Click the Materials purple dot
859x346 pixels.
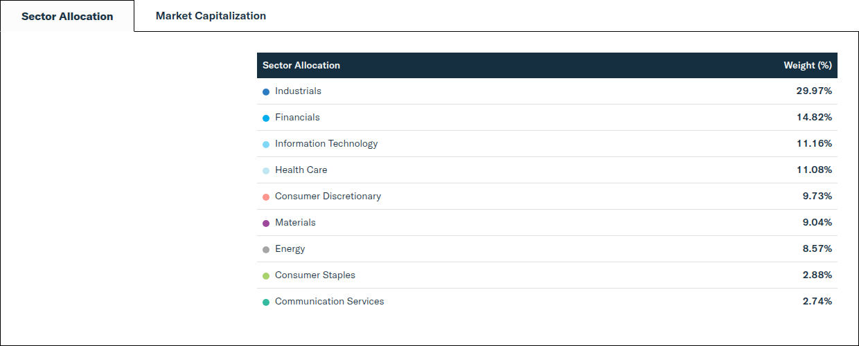point(266,224)
